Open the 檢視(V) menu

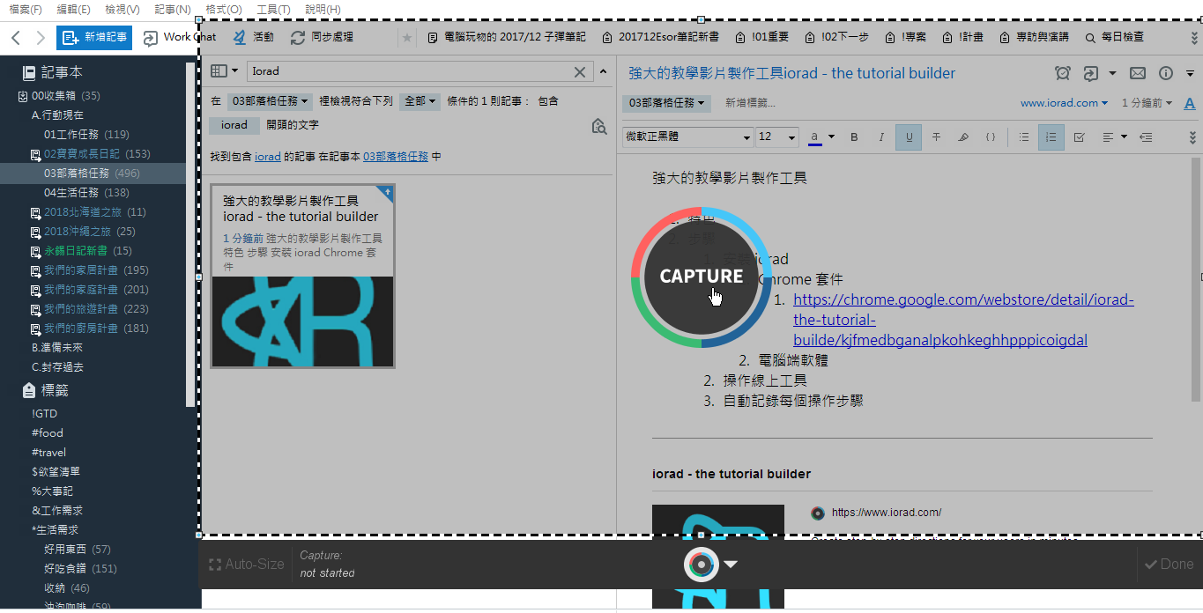click(122, 9)
